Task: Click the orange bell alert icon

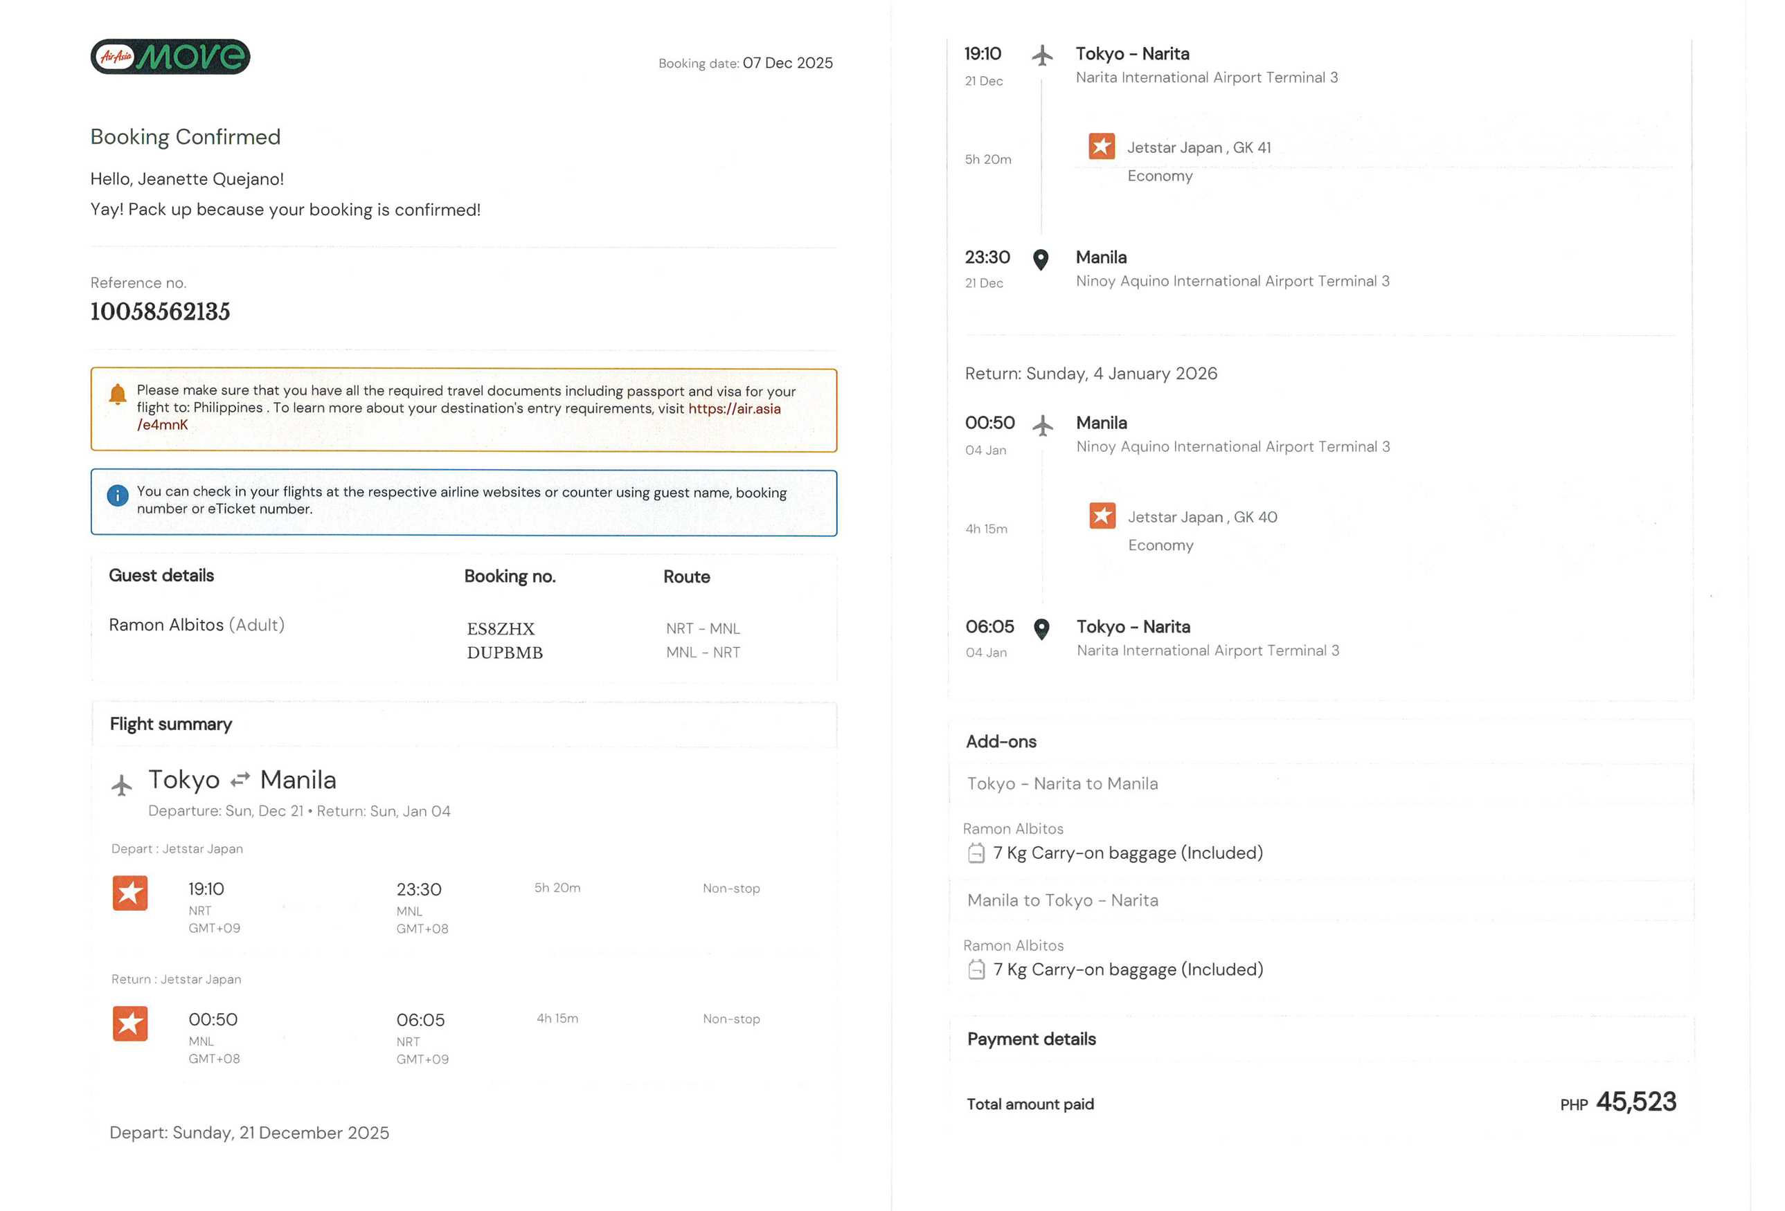Action: (x=118, y=394)
